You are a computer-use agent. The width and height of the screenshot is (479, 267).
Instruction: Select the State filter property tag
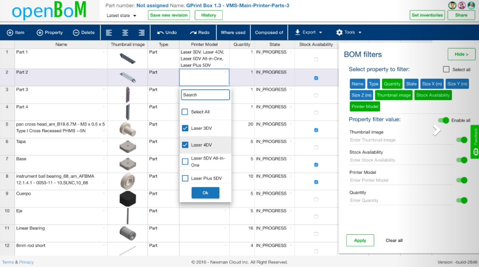click(411, 84)
